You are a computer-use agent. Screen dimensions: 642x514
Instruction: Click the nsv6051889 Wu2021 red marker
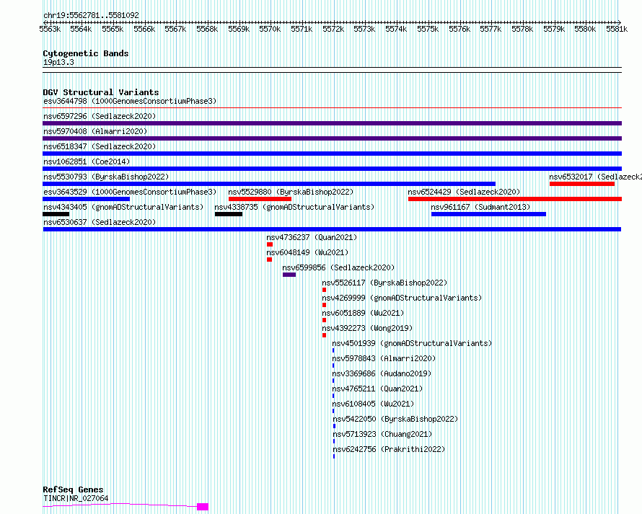coord(325,320)
